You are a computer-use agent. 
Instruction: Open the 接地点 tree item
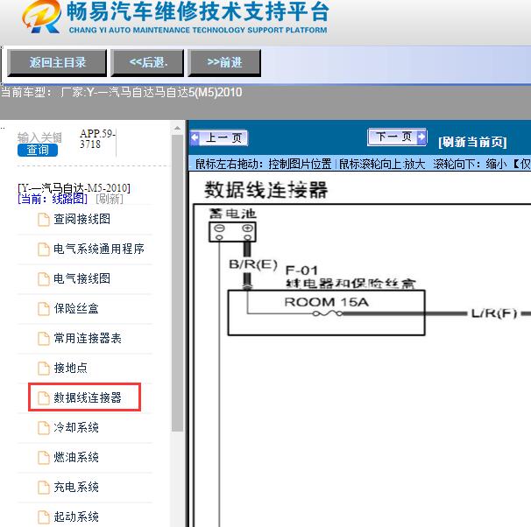point(70,368)
